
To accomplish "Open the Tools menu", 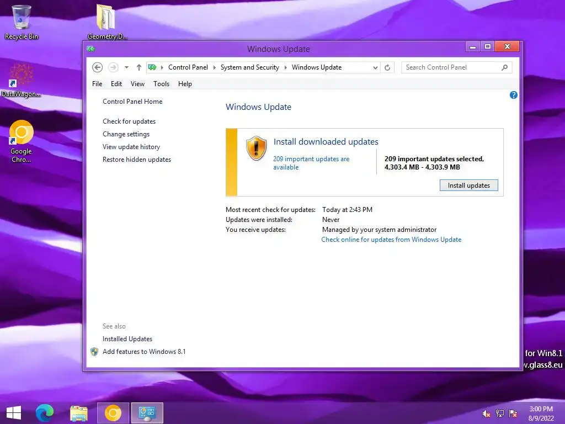I will (162, 84).
